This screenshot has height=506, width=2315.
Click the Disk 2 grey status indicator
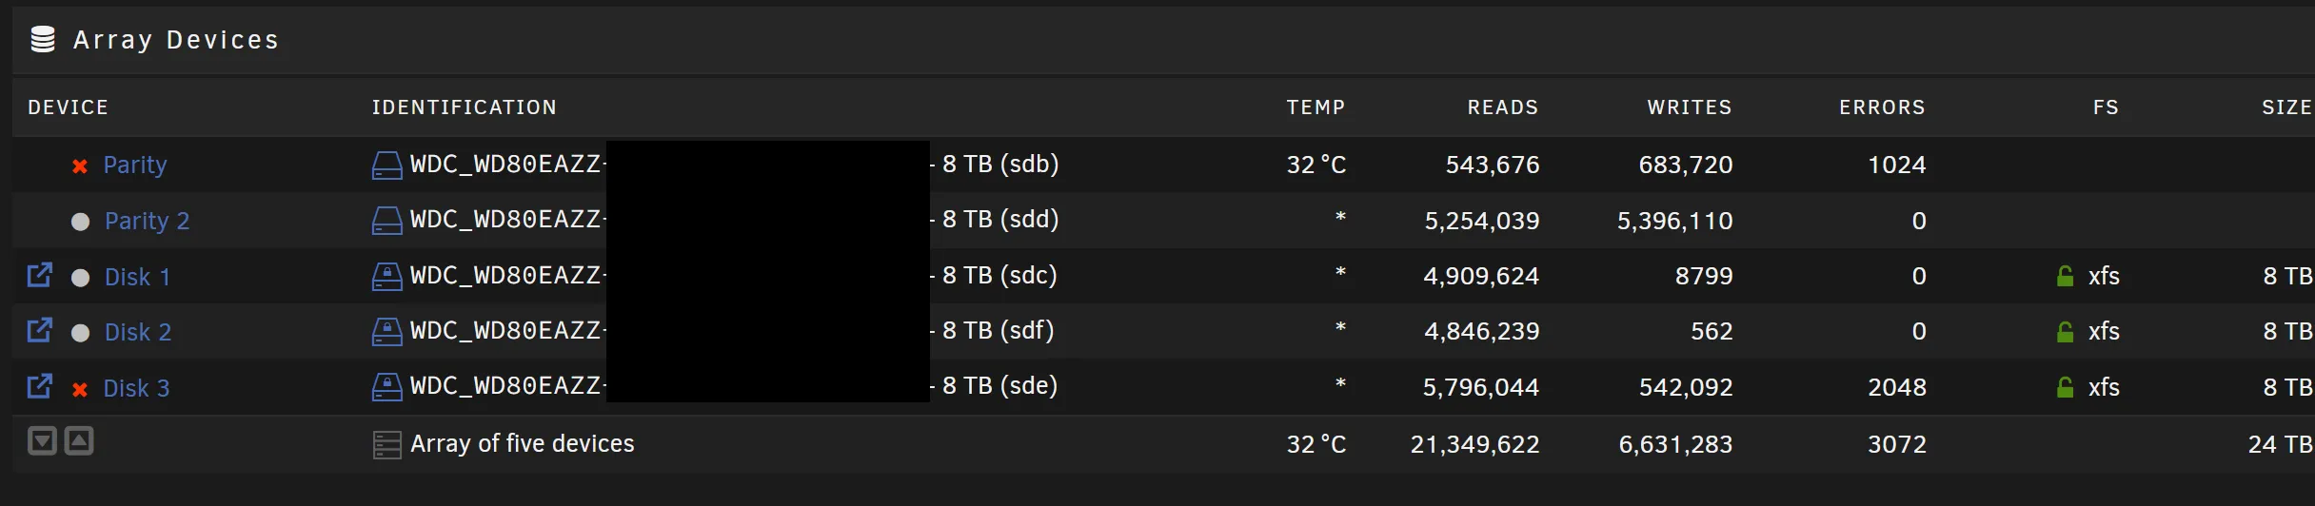click(x=81, y=333)
